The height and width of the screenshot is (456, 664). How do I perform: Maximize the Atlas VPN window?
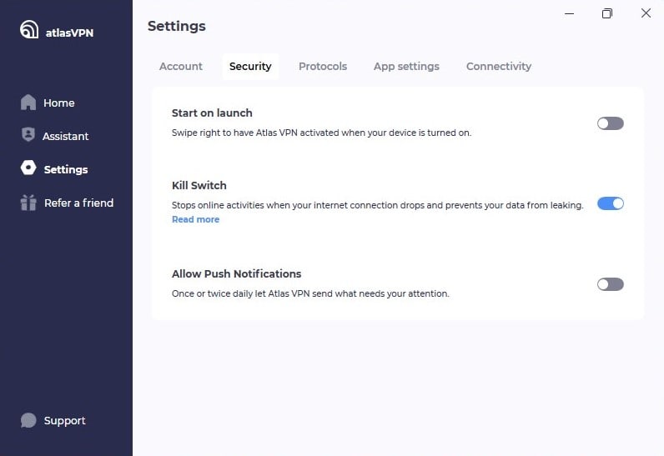[x=607, y=13]
